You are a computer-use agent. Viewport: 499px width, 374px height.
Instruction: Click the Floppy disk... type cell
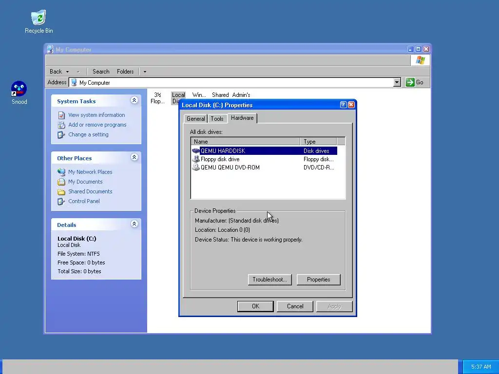tap(318, 159)
